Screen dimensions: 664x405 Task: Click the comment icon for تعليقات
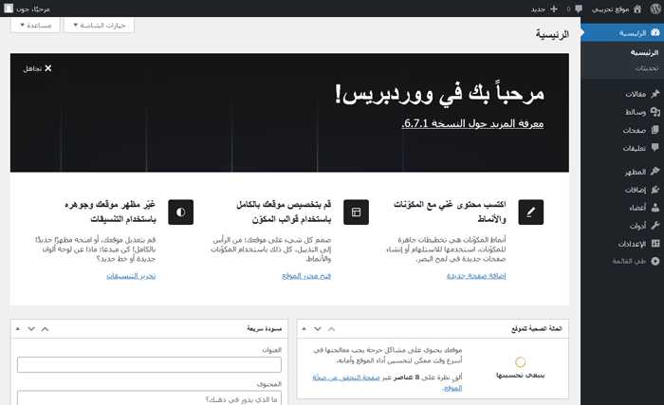tap(655, 147)
